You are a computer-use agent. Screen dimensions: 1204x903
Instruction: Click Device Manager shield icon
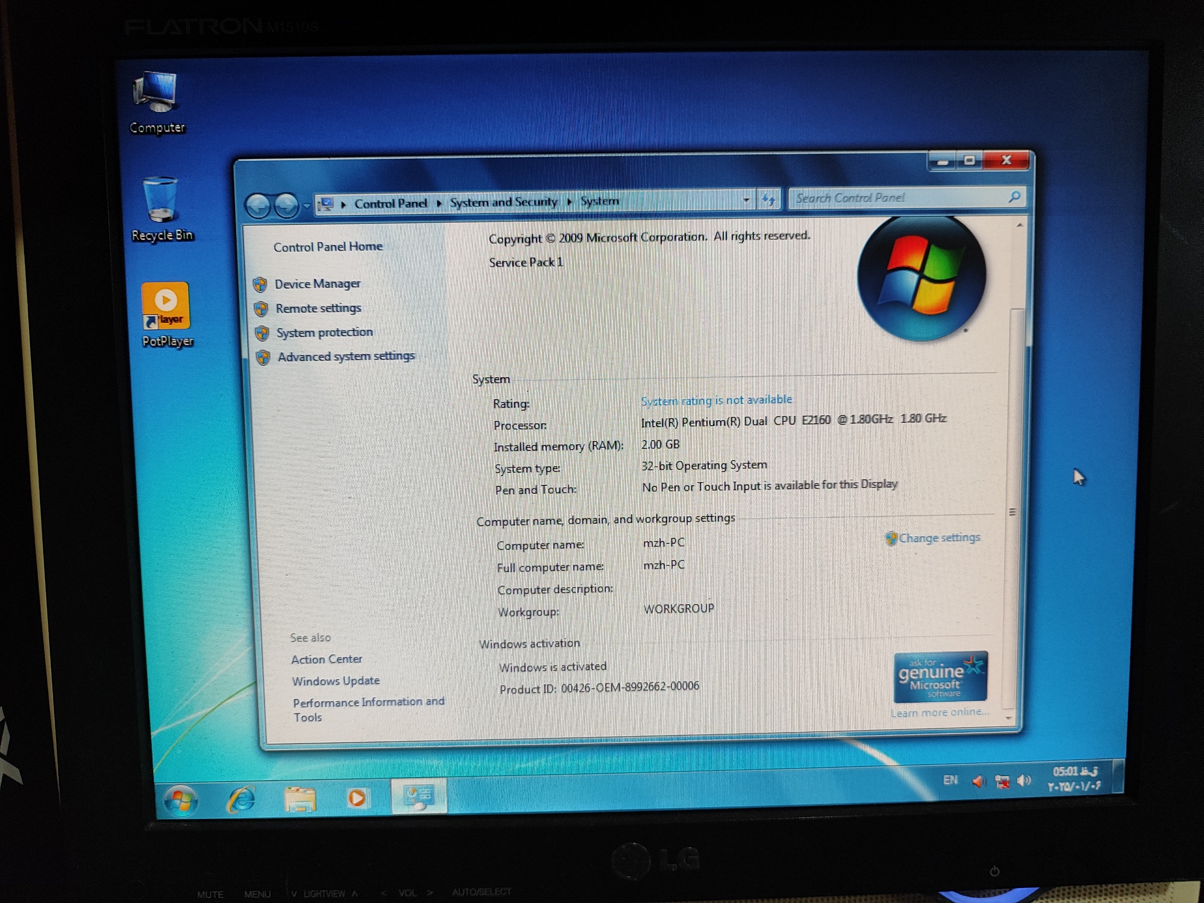pos(260,285)
